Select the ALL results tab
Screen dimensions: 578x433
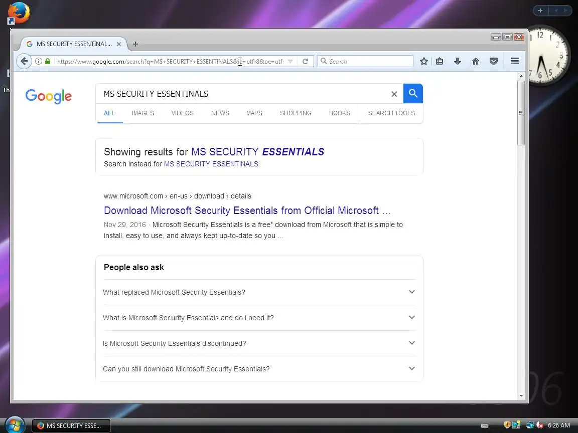[109, 113]
